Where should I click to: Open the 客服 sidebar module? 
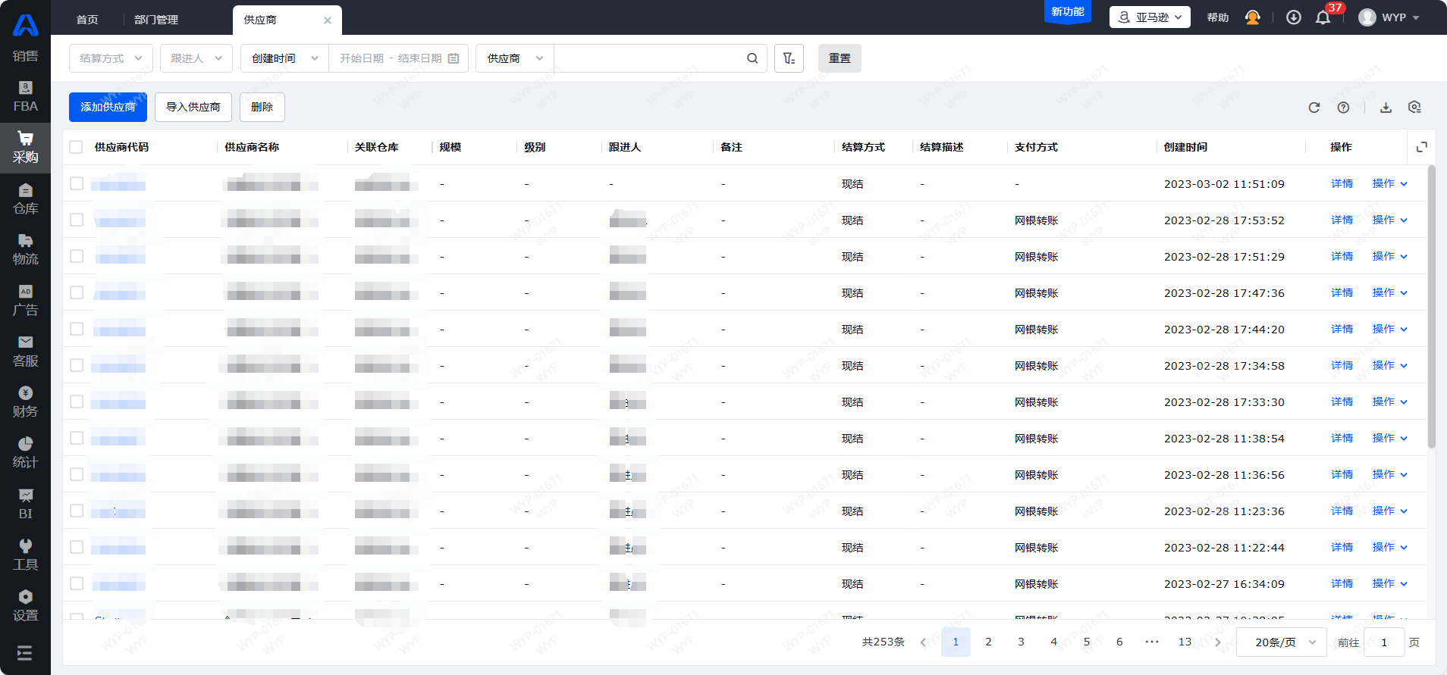pyautogui.click(x=25, y=351)
